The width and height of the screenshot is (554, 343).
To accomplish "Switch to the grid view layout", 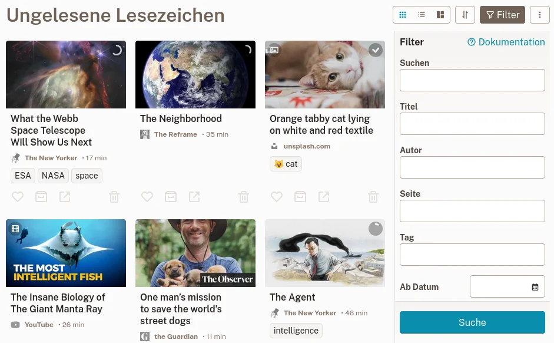I will tap(403, 15).
